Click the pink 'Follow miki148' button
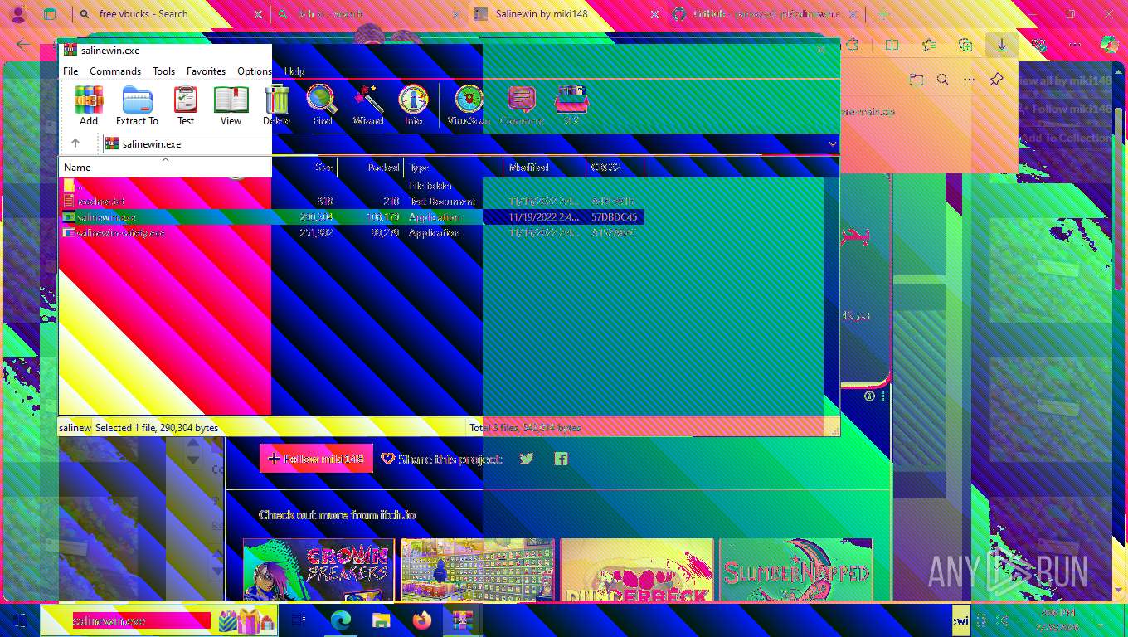Screen dimensions: 1128x637 (316, 459)
